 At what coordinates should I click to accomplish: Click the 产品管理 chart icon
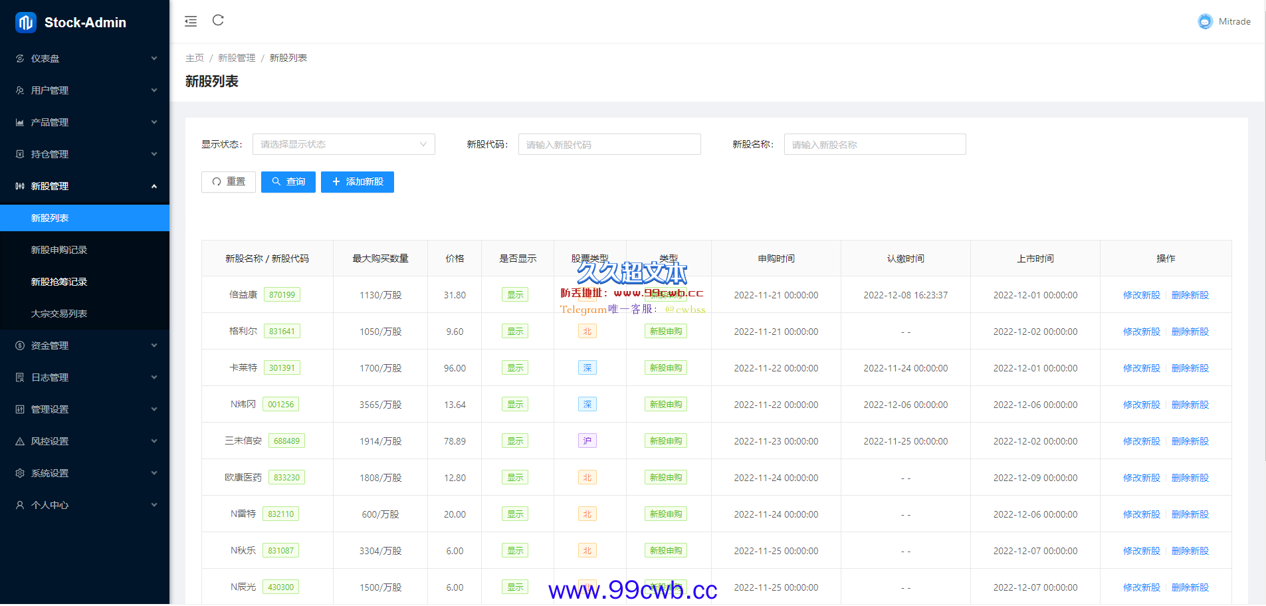tap(20, 122)
